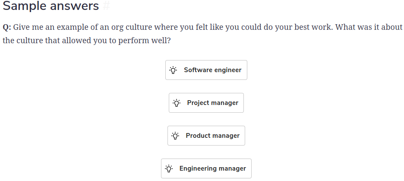Click the Sample answers heading
The height and width of the screenshot is (181, 404).
[x=51, y=6]
